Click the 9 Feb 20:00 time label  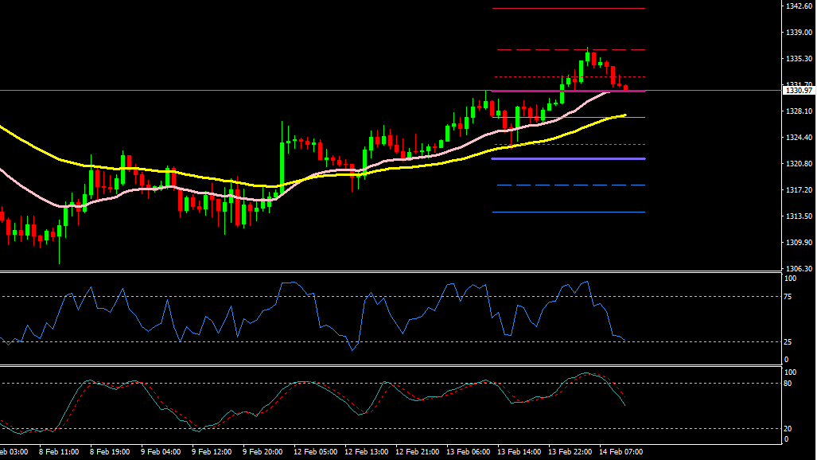(263, 452)
